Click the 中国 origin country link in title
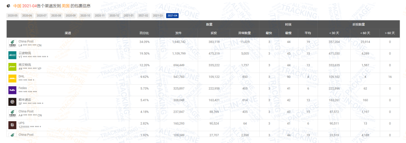 click(x=17, y=5)
